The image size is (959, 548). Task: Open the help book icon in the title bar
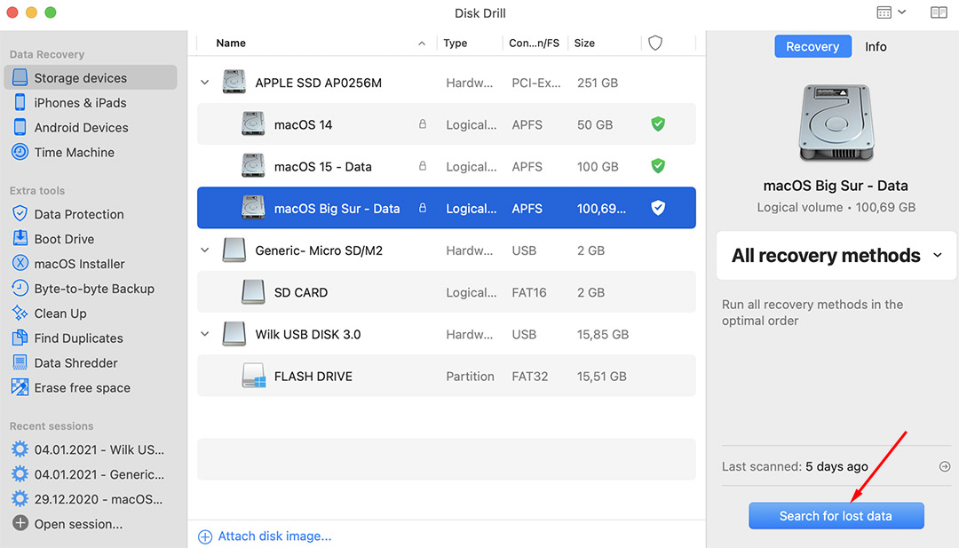click(x=939, y=12)
